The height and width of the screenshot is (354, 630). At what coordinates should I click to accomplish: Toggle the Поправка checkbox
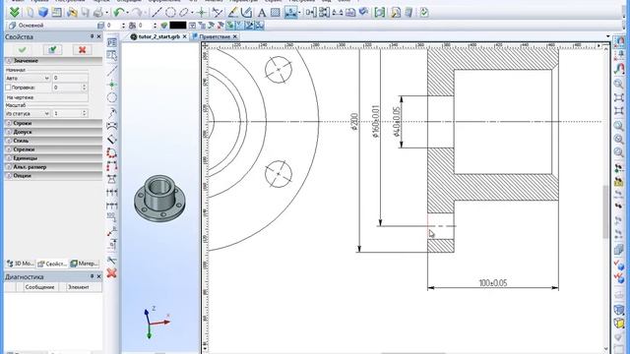click(8, 88)
